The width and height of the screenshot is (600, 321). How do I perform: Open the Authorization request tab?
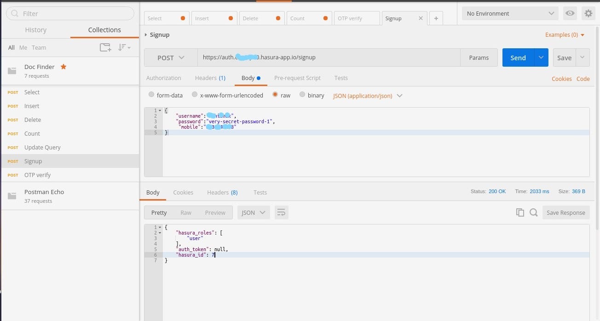[164, 78]
